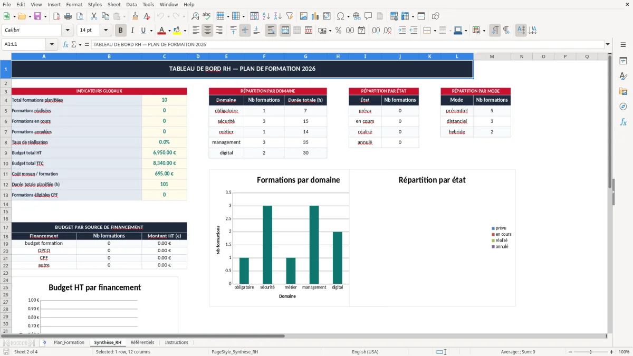Apply the yellow highlighting color swatch

(x=177, y=31)
